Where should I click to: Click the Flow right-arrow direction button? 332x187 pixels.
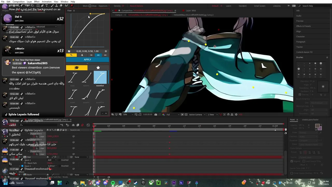(91, 55)
